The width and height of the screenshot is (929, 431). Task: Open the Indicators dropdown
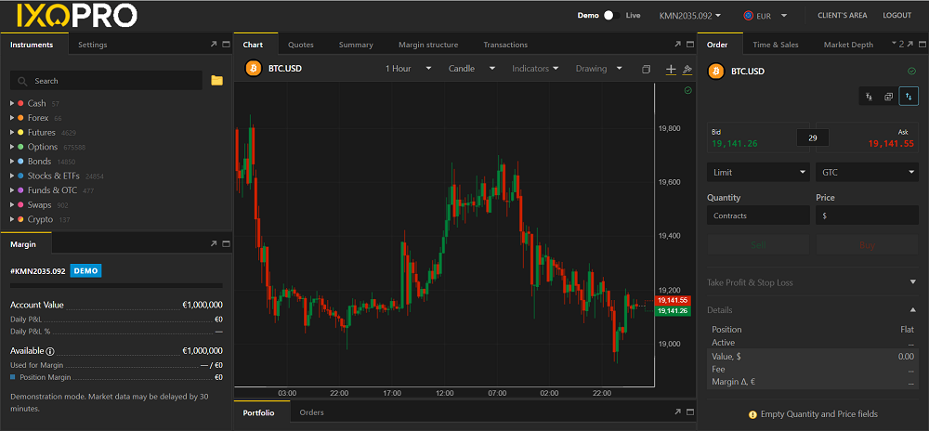pyautogui.click(x=536, y=69)
